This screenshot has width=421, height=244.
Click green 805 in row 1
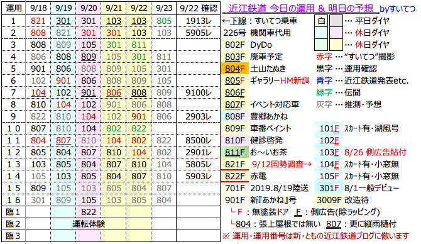[164, 21]
